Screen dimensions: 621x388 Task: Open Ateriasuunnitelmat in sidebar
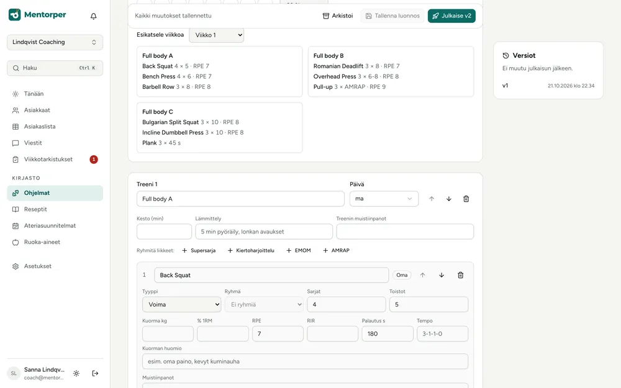pyautogui.click(x=55, y=226)
